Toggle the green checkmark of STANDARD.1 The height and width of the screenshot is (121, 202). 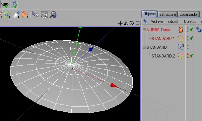[191, 38]
